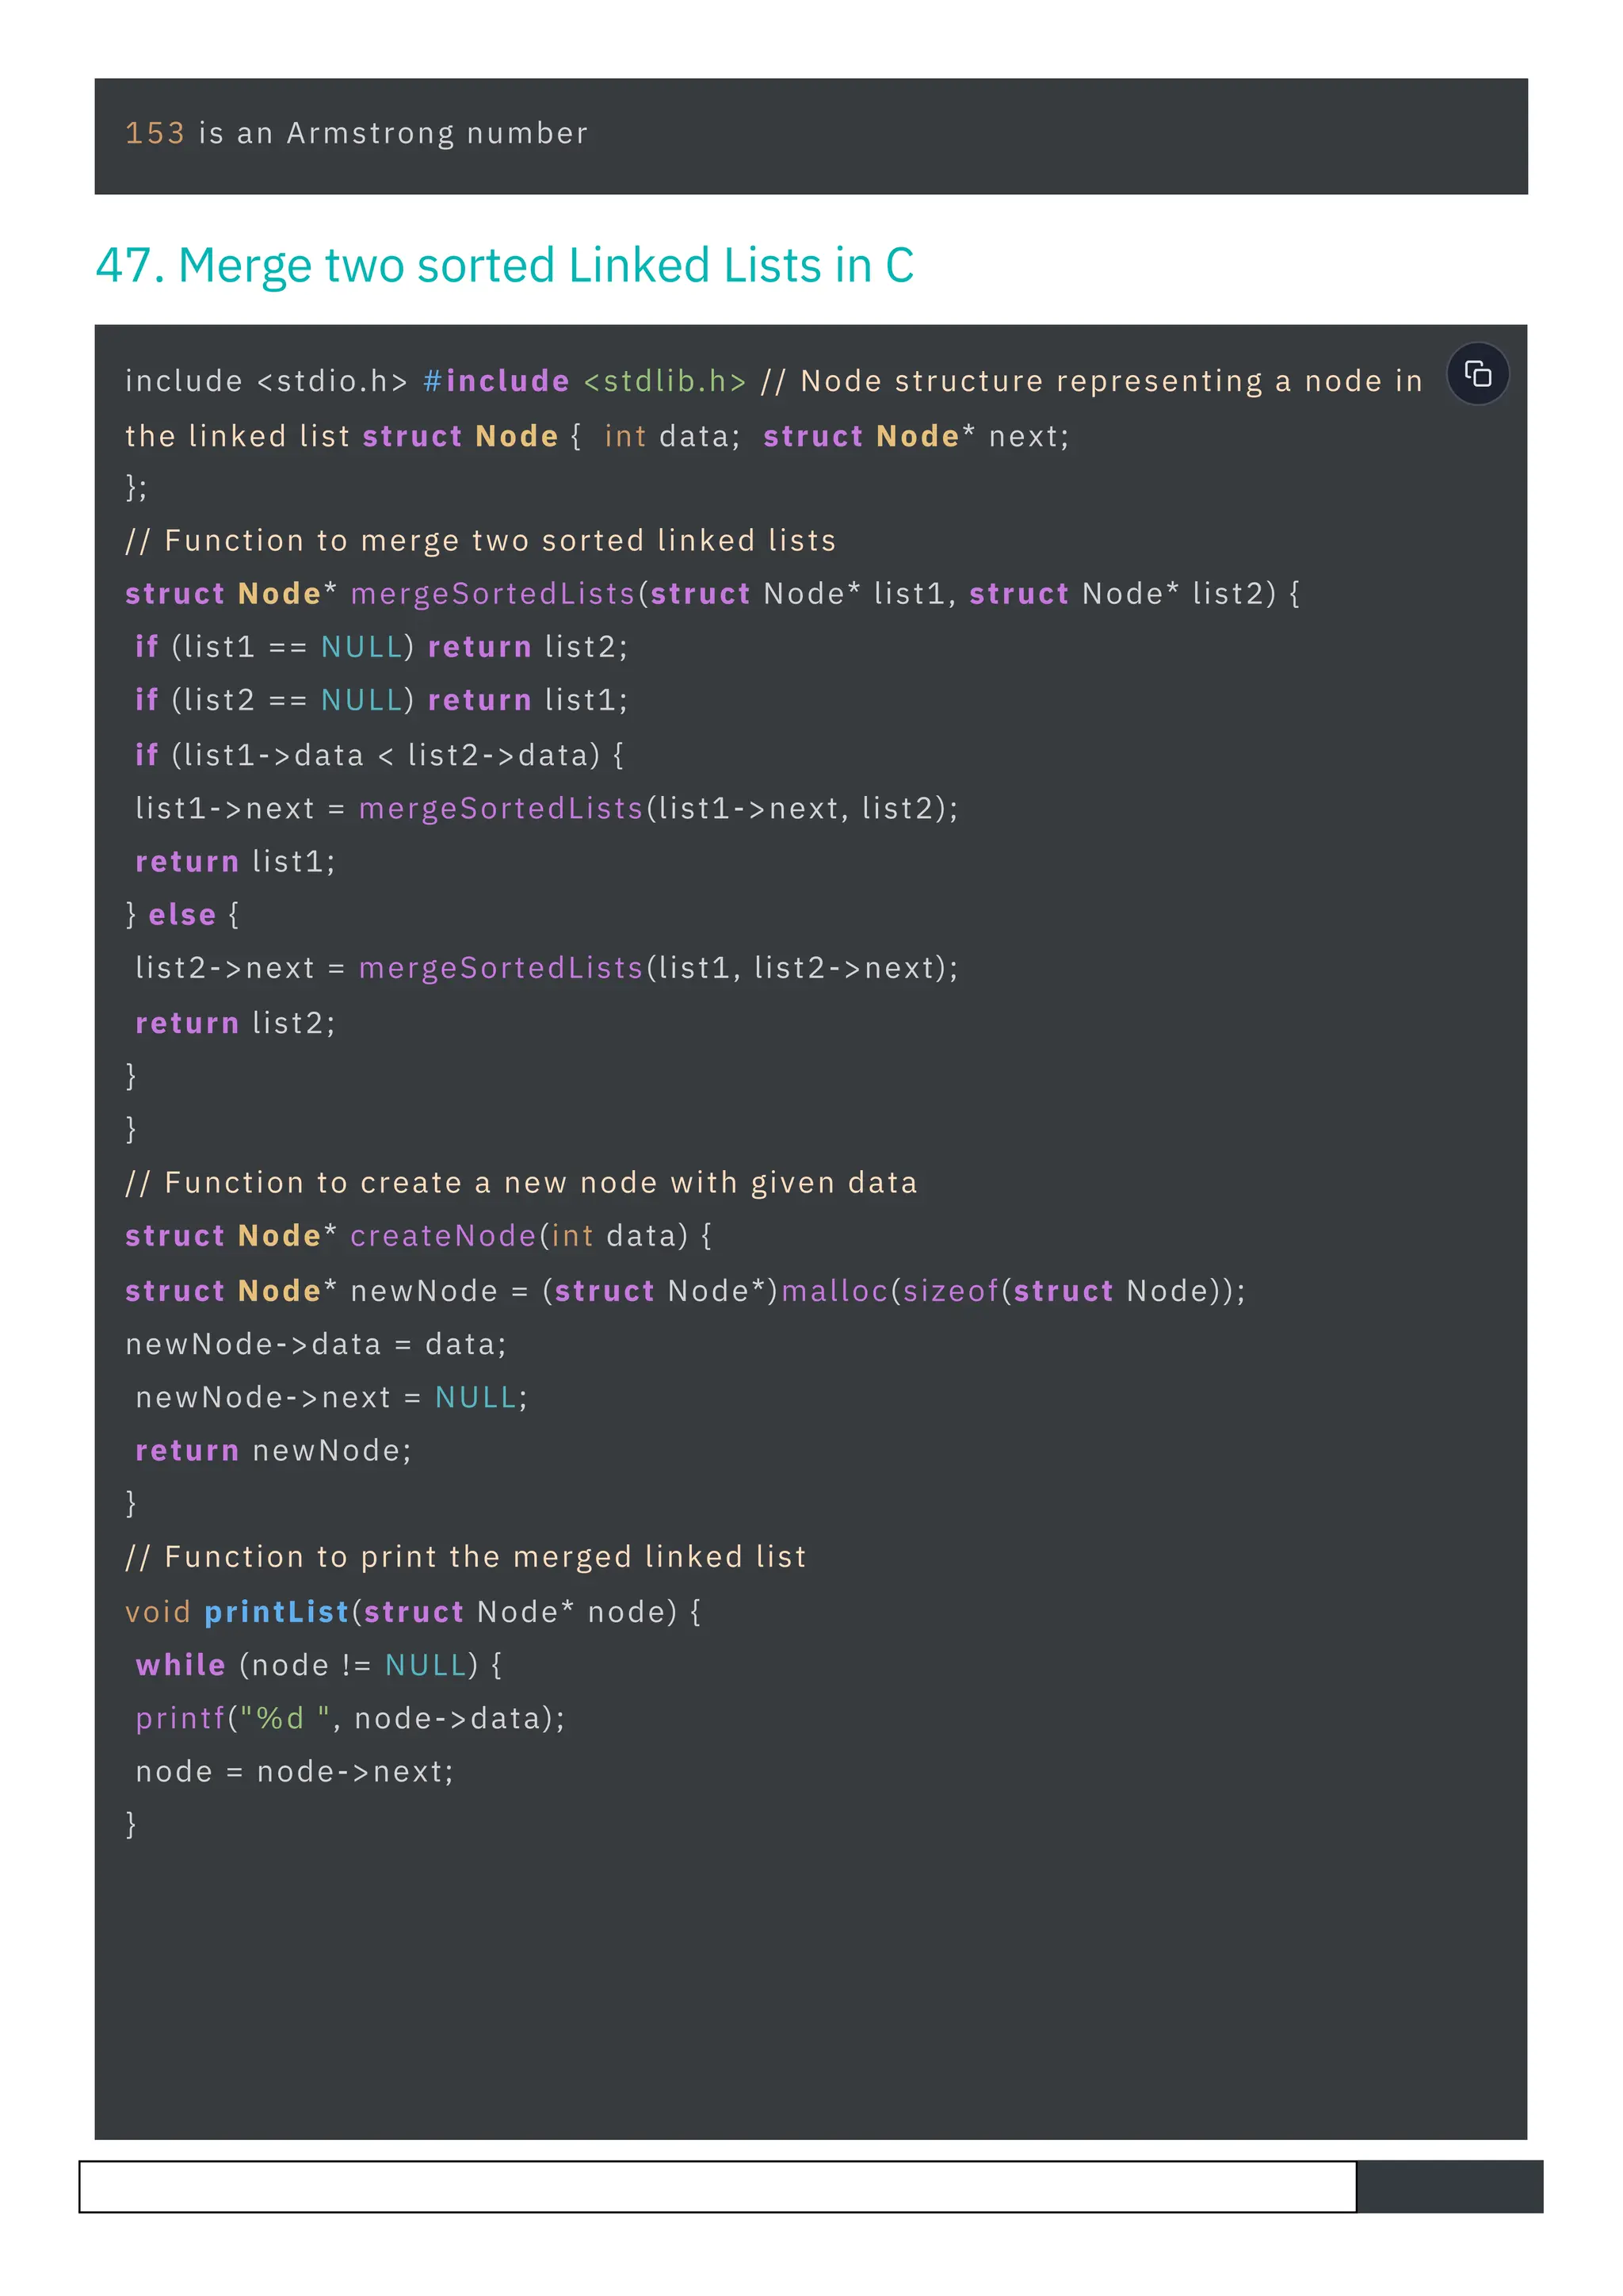Viewport: 1623px width, 2296px height.
Task: Click the comment about printing the merged list
Action: [464, 1557]
